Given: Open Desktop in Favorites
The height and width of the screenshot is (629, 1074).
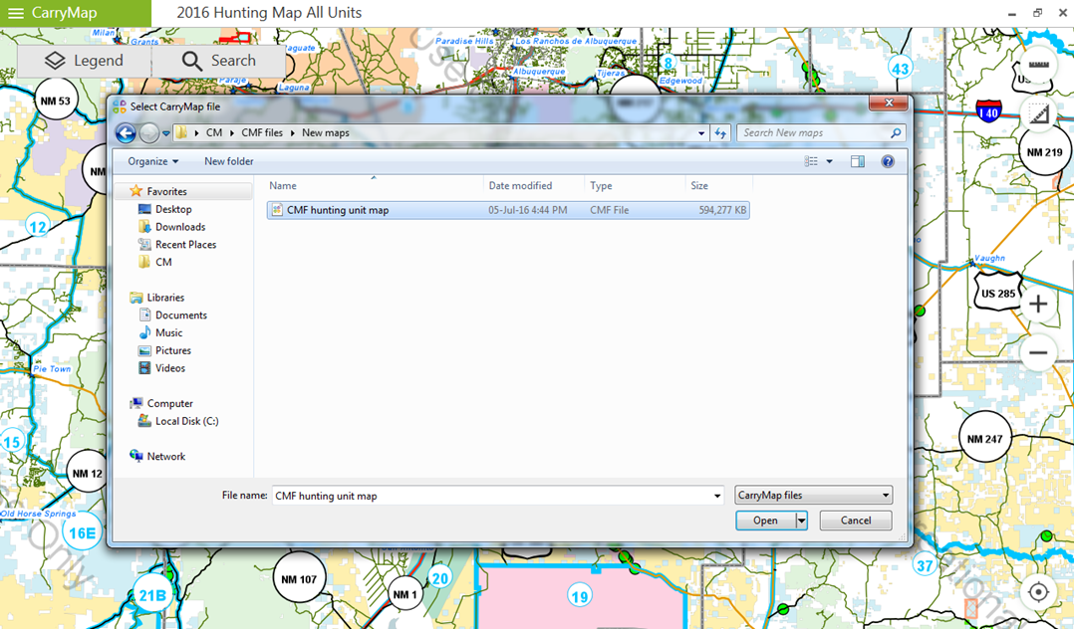Looking at the screenshot, I should point(173,209).
